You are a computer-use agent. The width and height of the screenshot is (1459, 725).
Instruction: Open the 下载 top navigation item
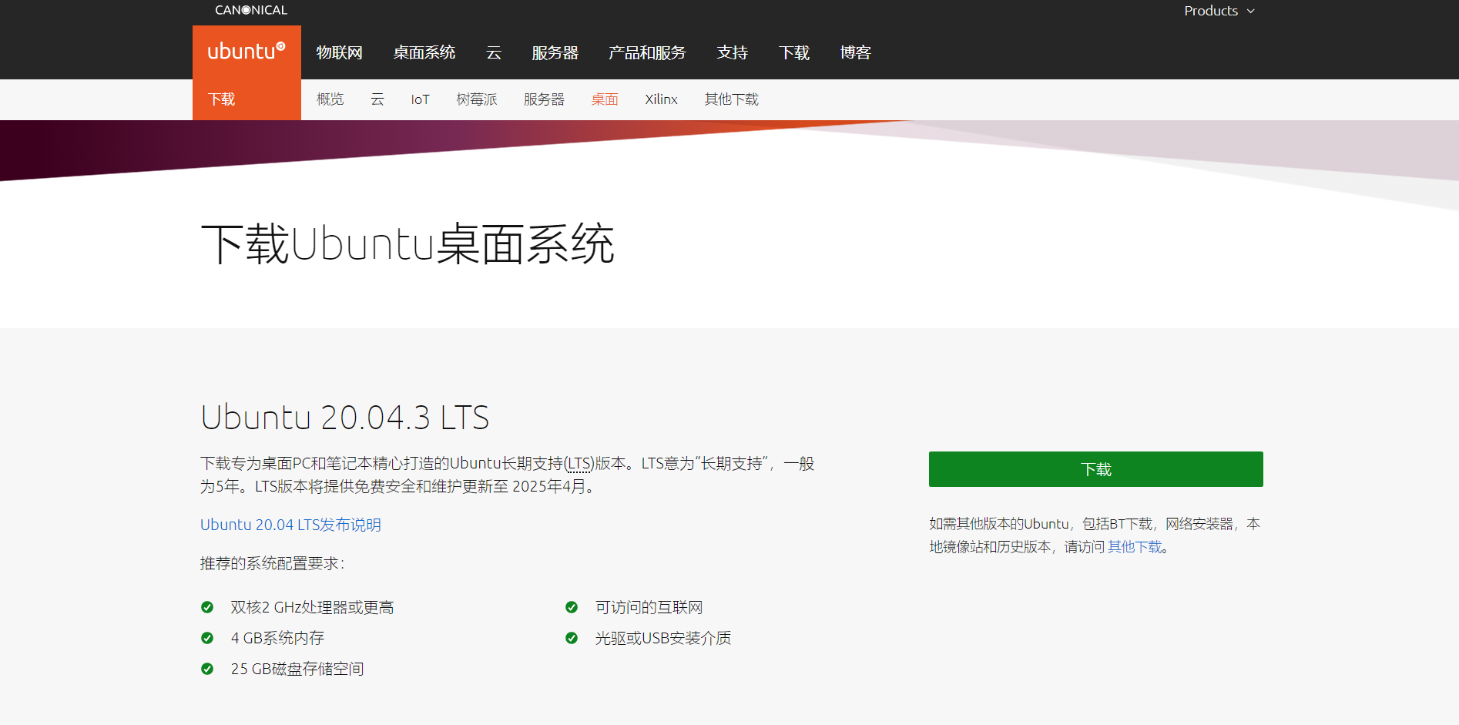point(793,52)
